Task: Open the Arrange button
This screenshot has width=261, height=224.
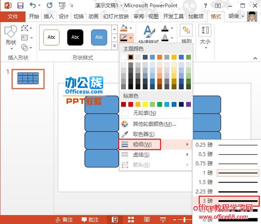Action: (x=186, y=34)
